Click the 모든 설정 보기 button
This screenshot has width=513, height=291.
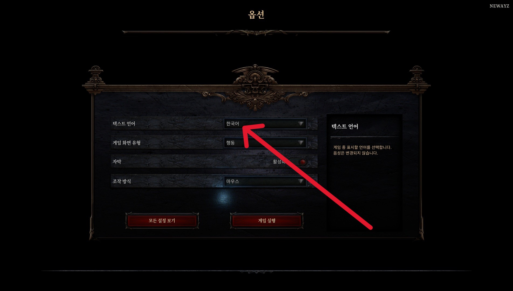pyautogui.click(x=162, y=221)
